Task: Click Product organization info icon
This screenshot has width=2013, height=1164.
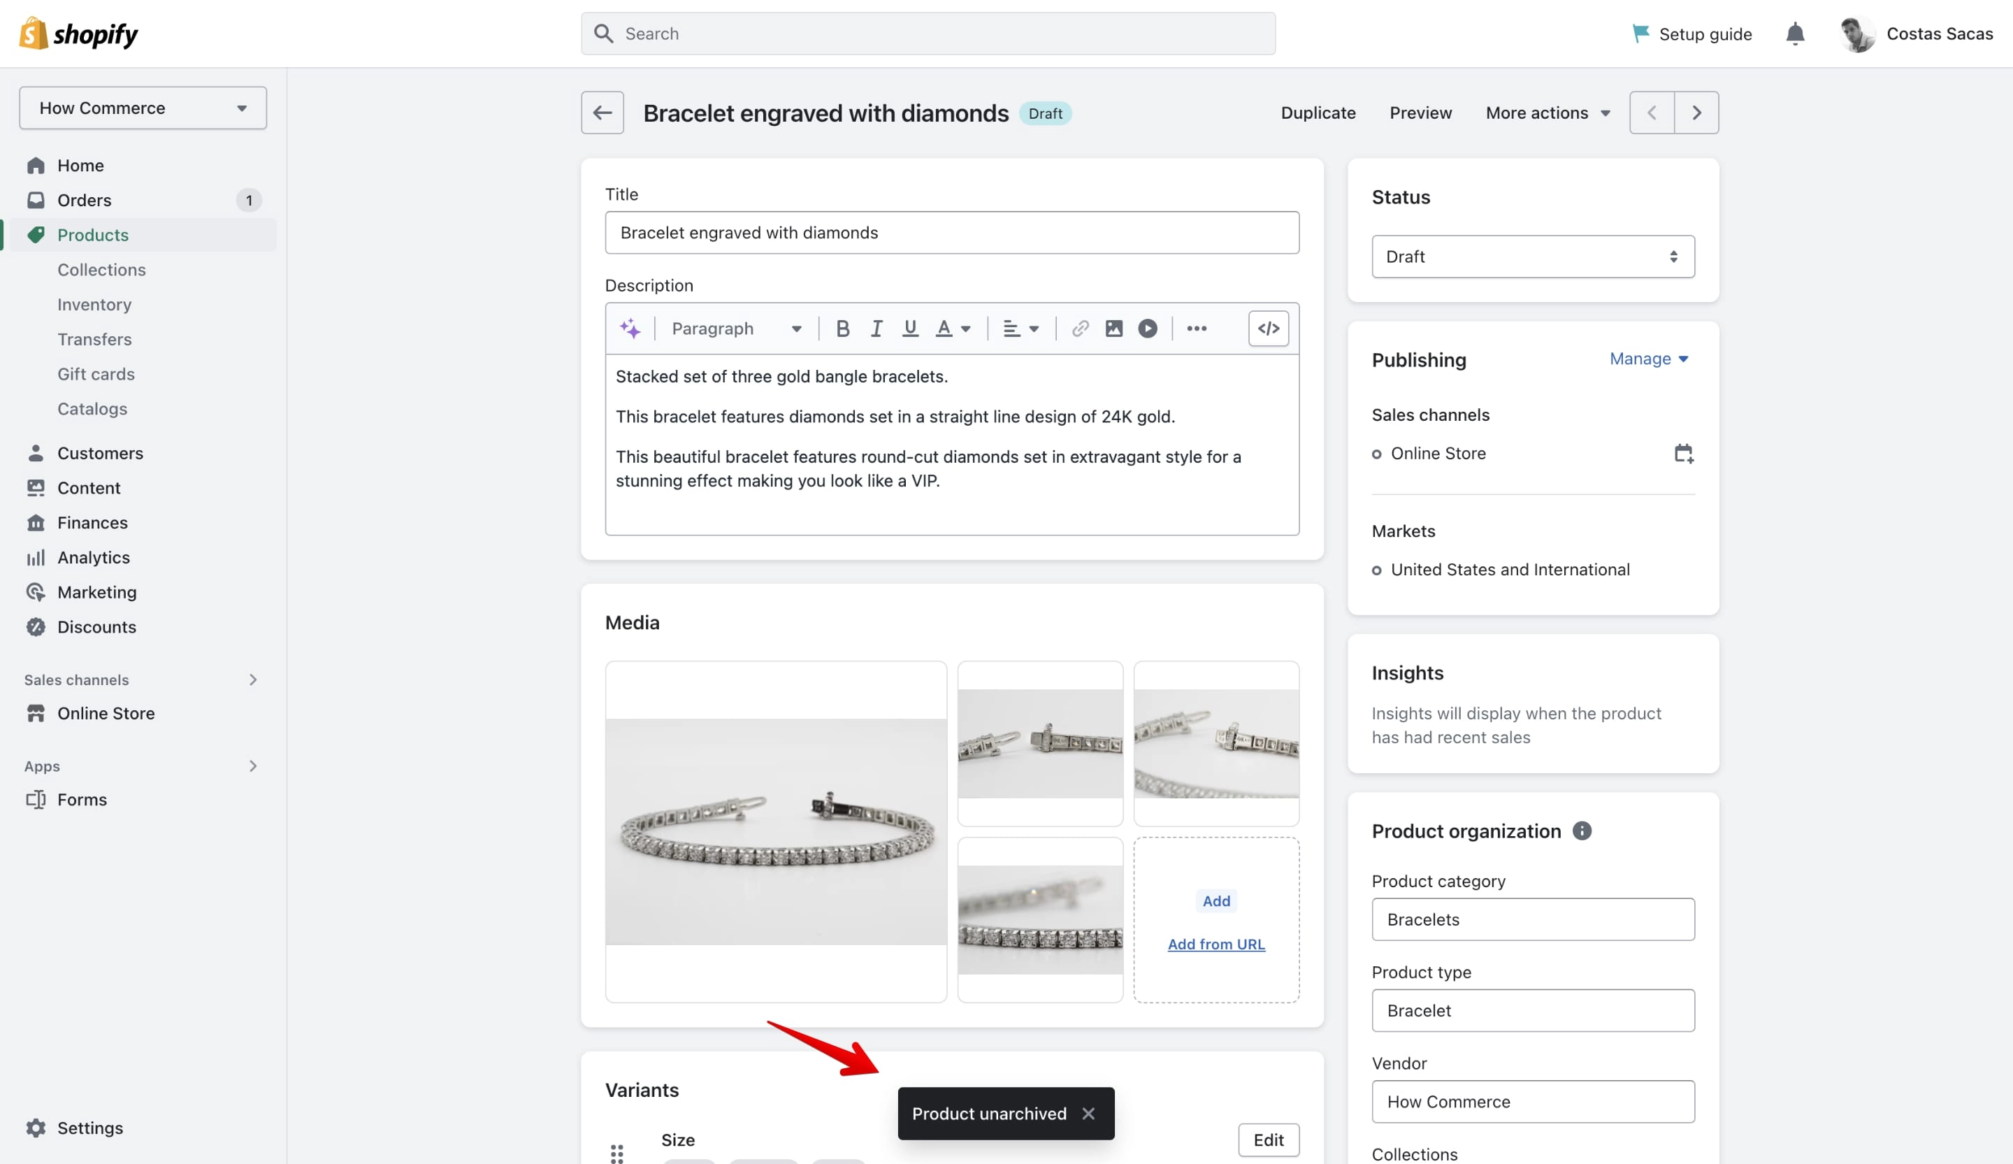Action: (1582, 831)
